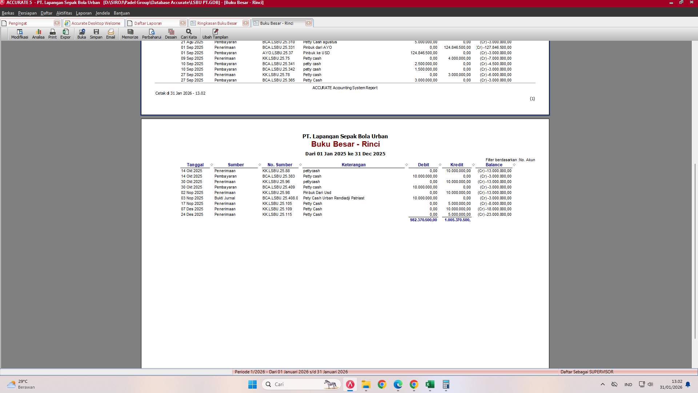The image size is (698, 393).
Task: Toggle sorting on the Kredit column
Action: [457, 164]
